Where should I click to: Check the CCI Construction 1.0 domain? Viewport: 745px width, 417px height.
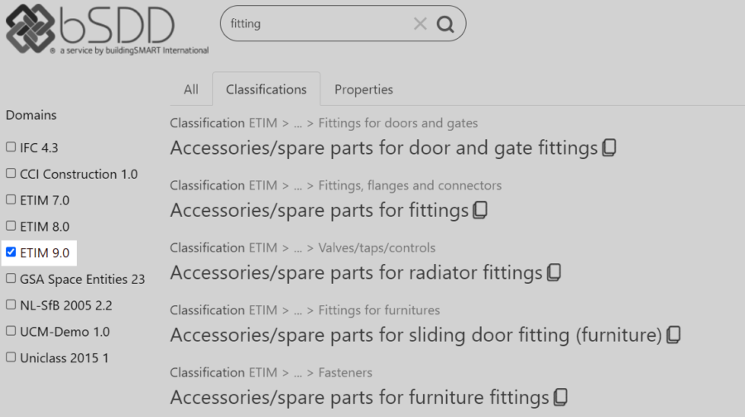[11, 174]
